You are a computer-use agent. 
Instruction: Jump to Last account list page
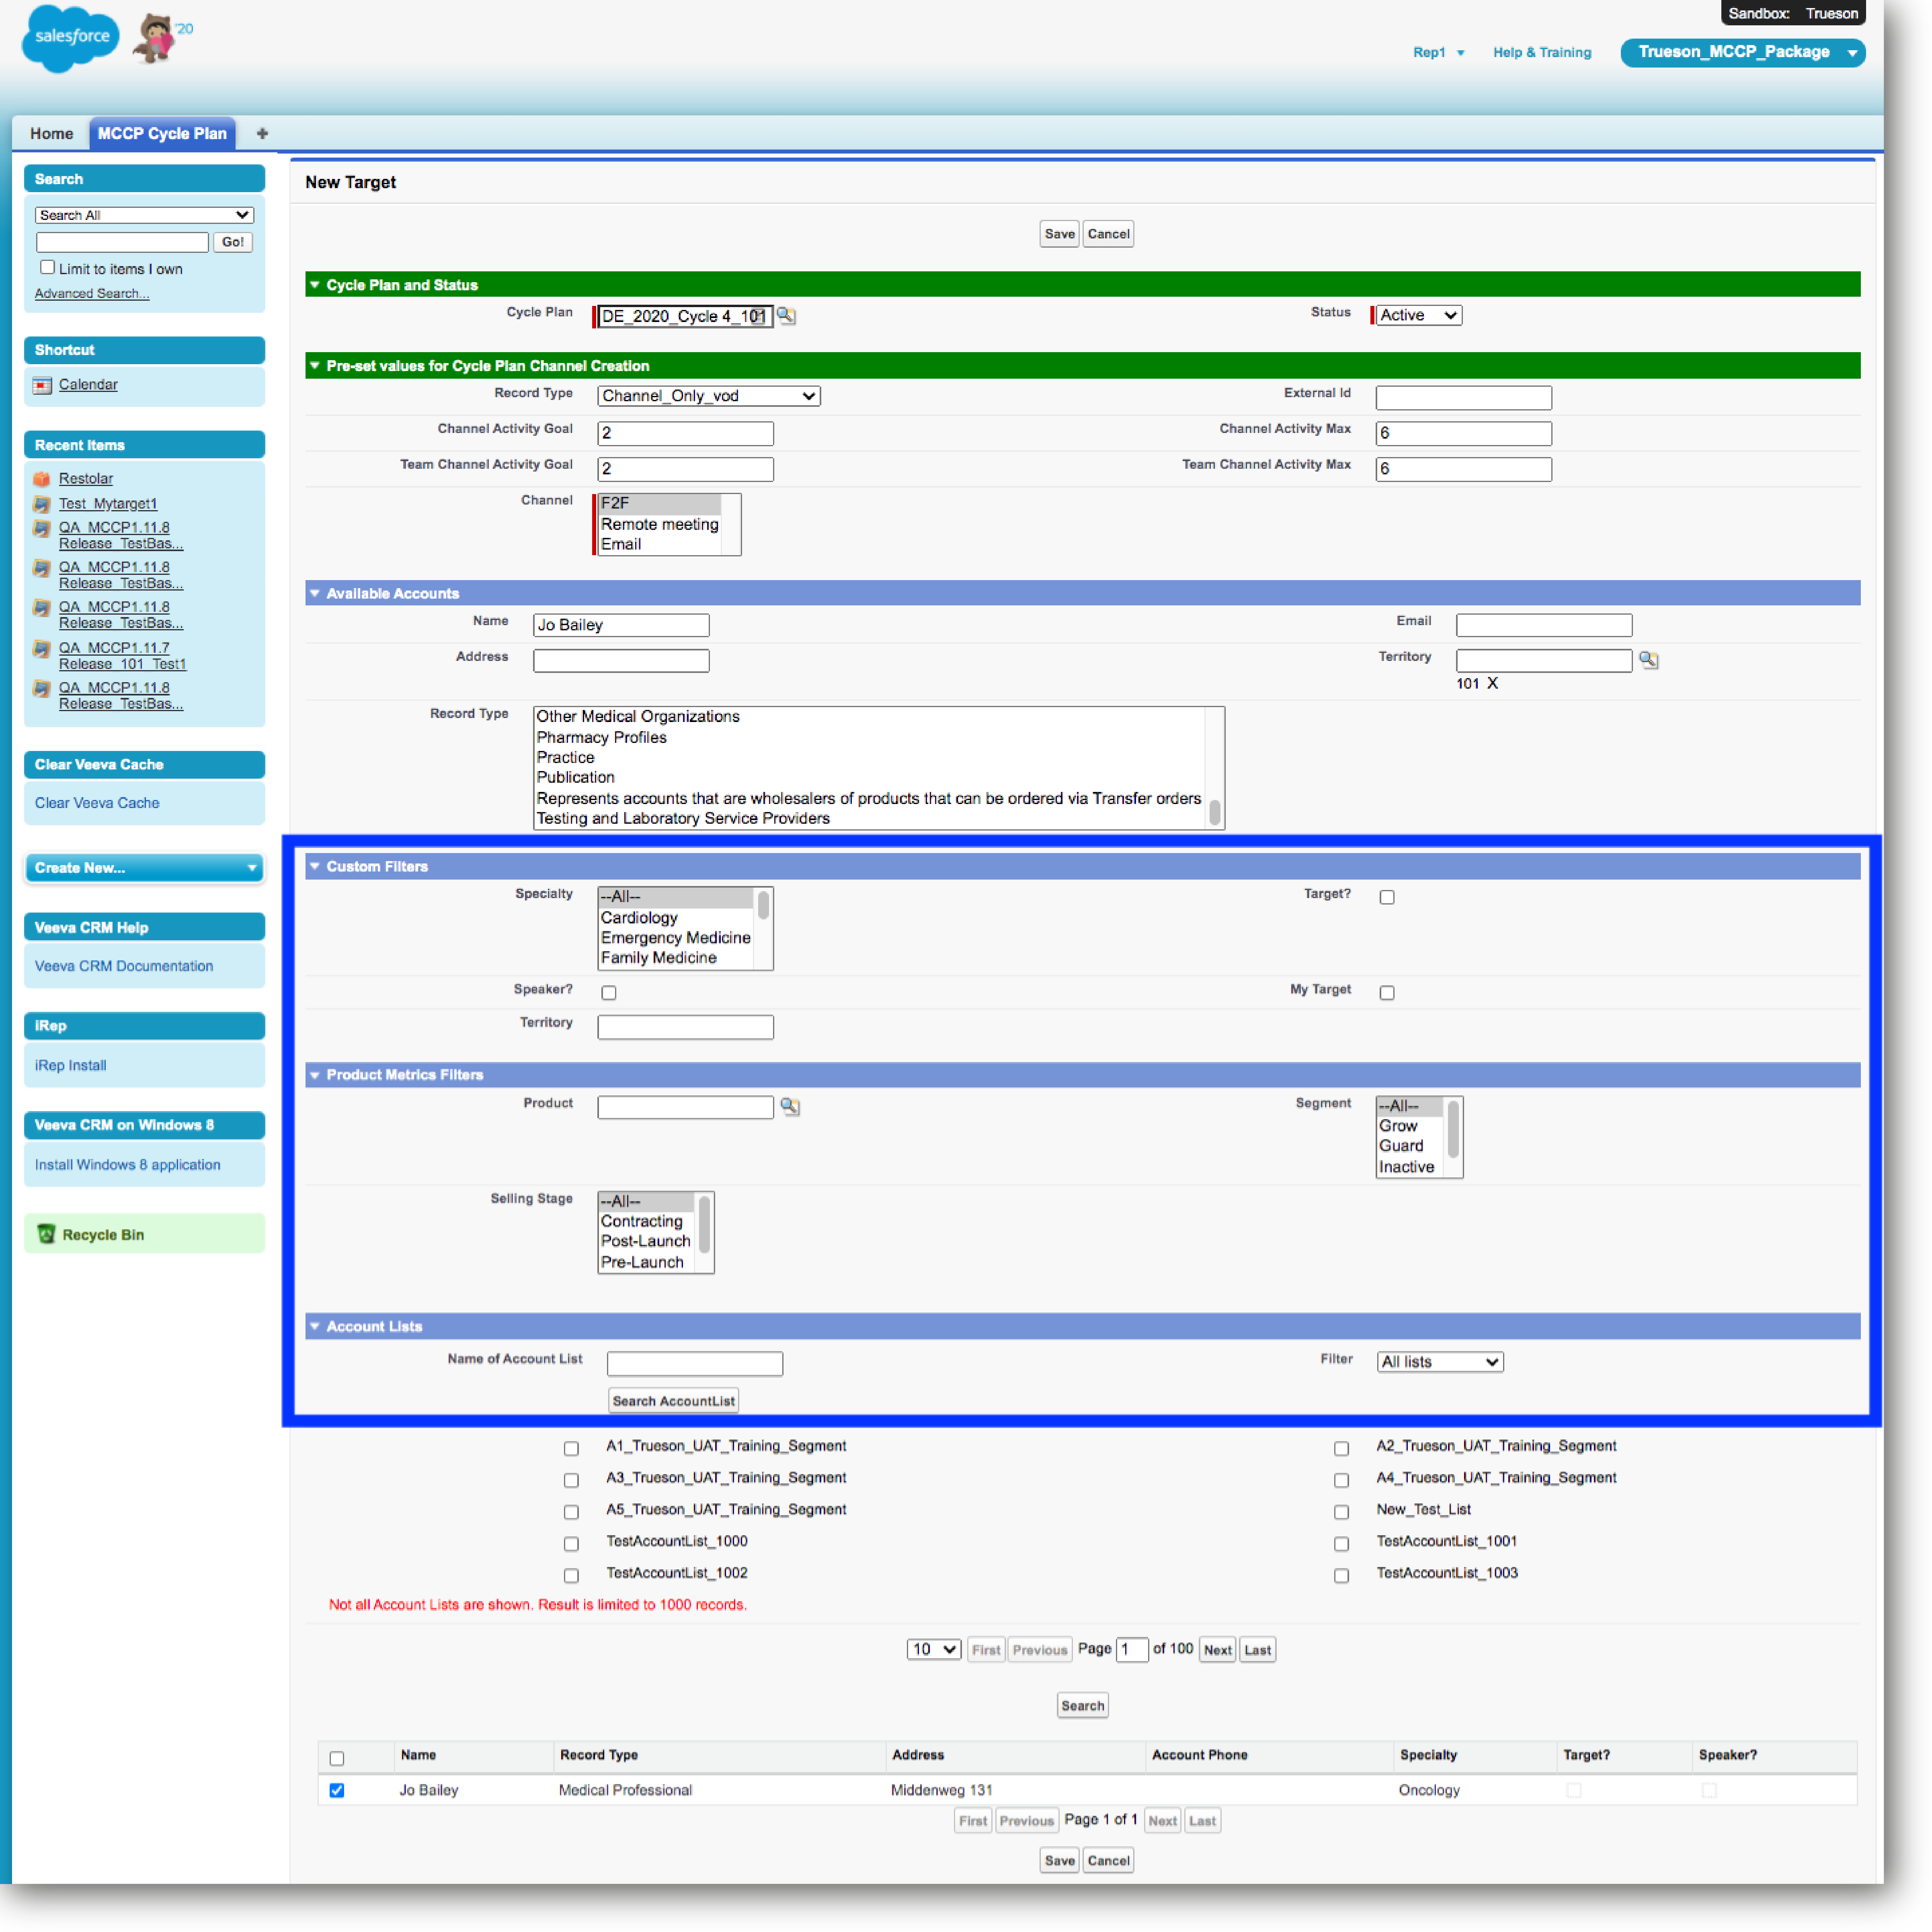click(x=1257, y=1650)
